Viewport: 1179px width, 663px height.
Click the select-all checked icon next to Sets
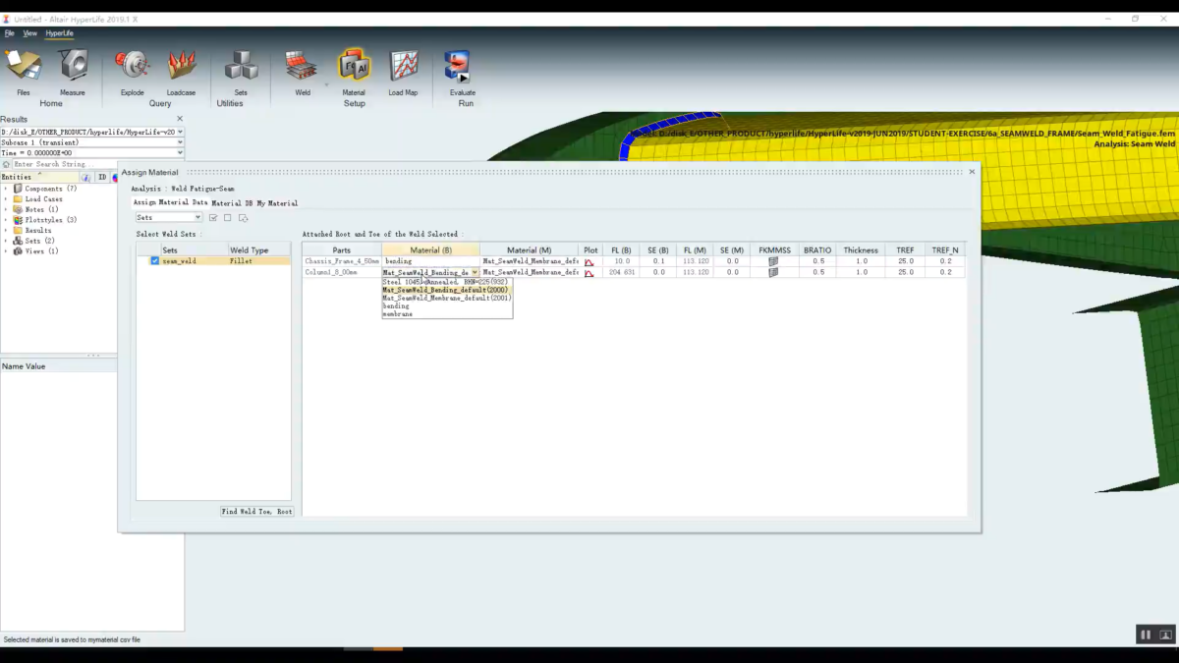tap(213, 218)
